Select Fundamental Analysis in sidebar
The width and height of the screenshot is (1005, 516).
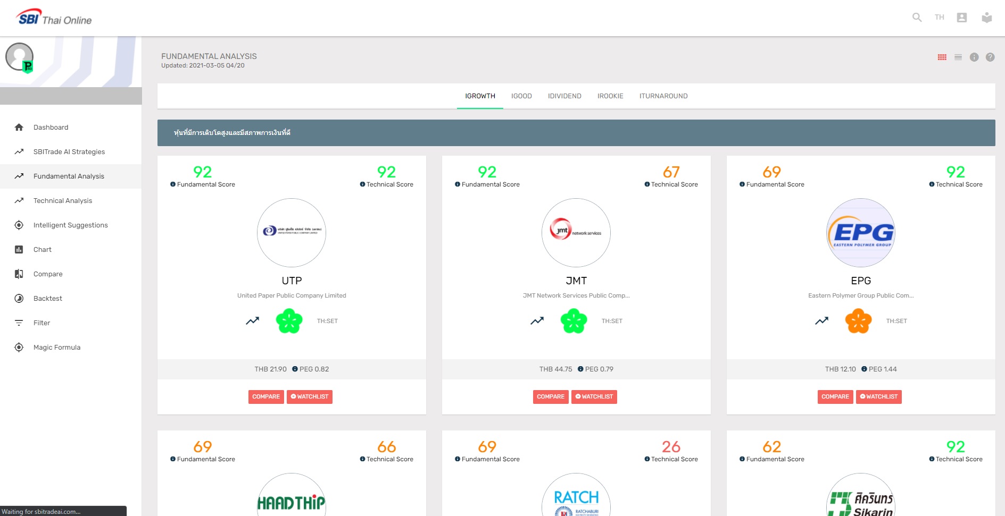71,176
